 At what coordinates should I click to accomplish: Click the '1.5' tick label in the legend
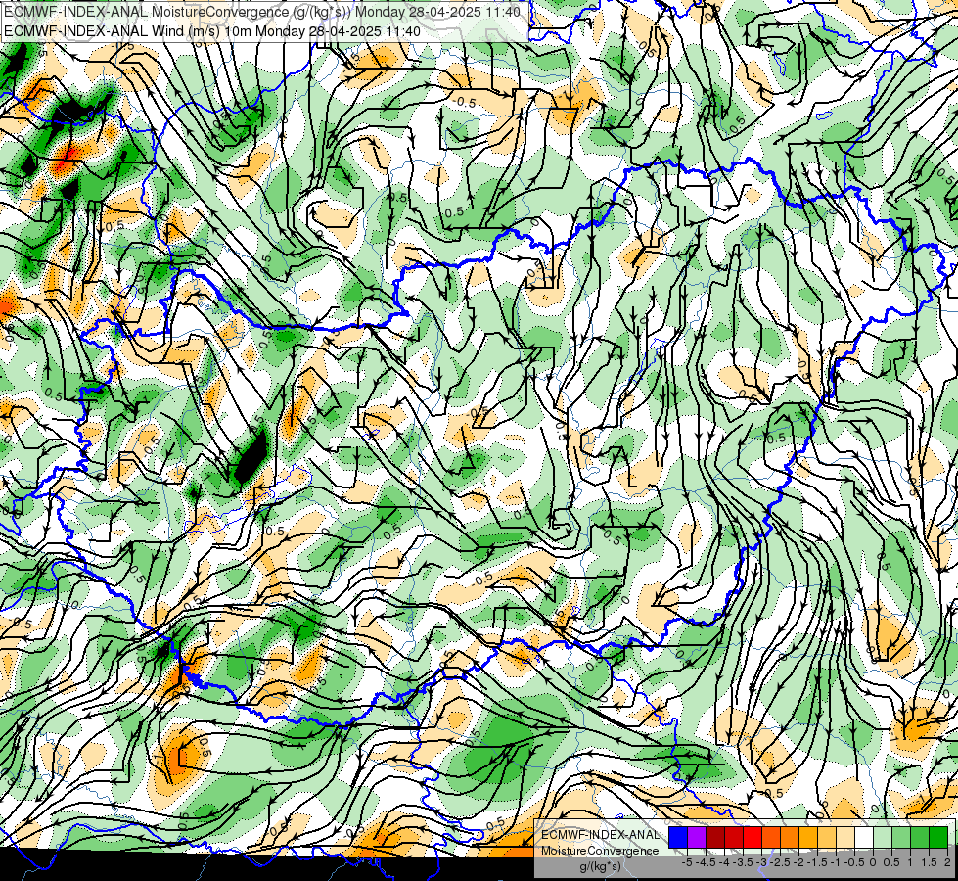[930, 862]
